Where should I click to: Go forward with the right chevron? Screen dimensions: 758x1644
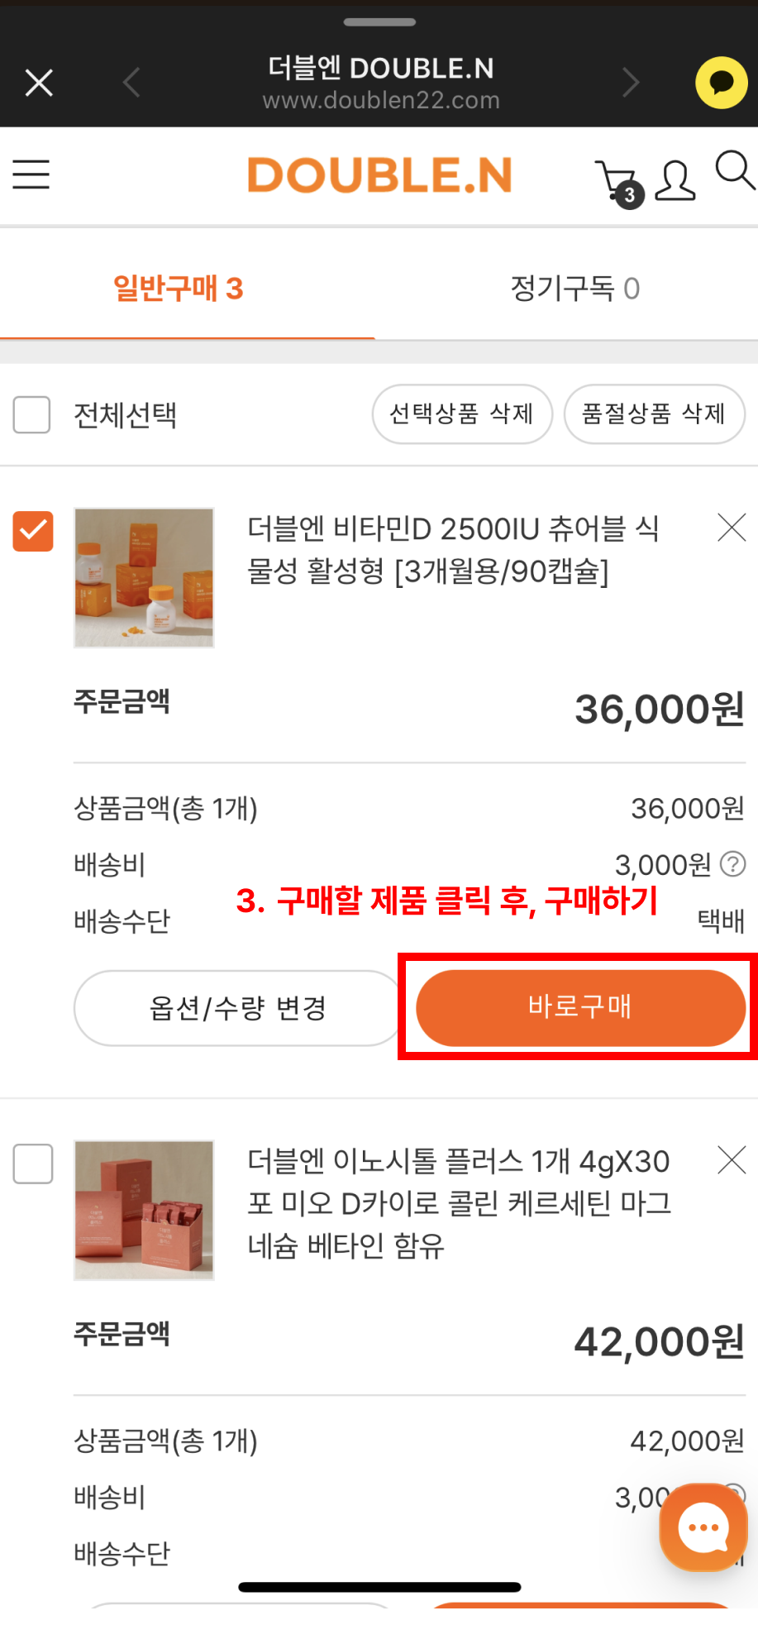click(631, 83)
